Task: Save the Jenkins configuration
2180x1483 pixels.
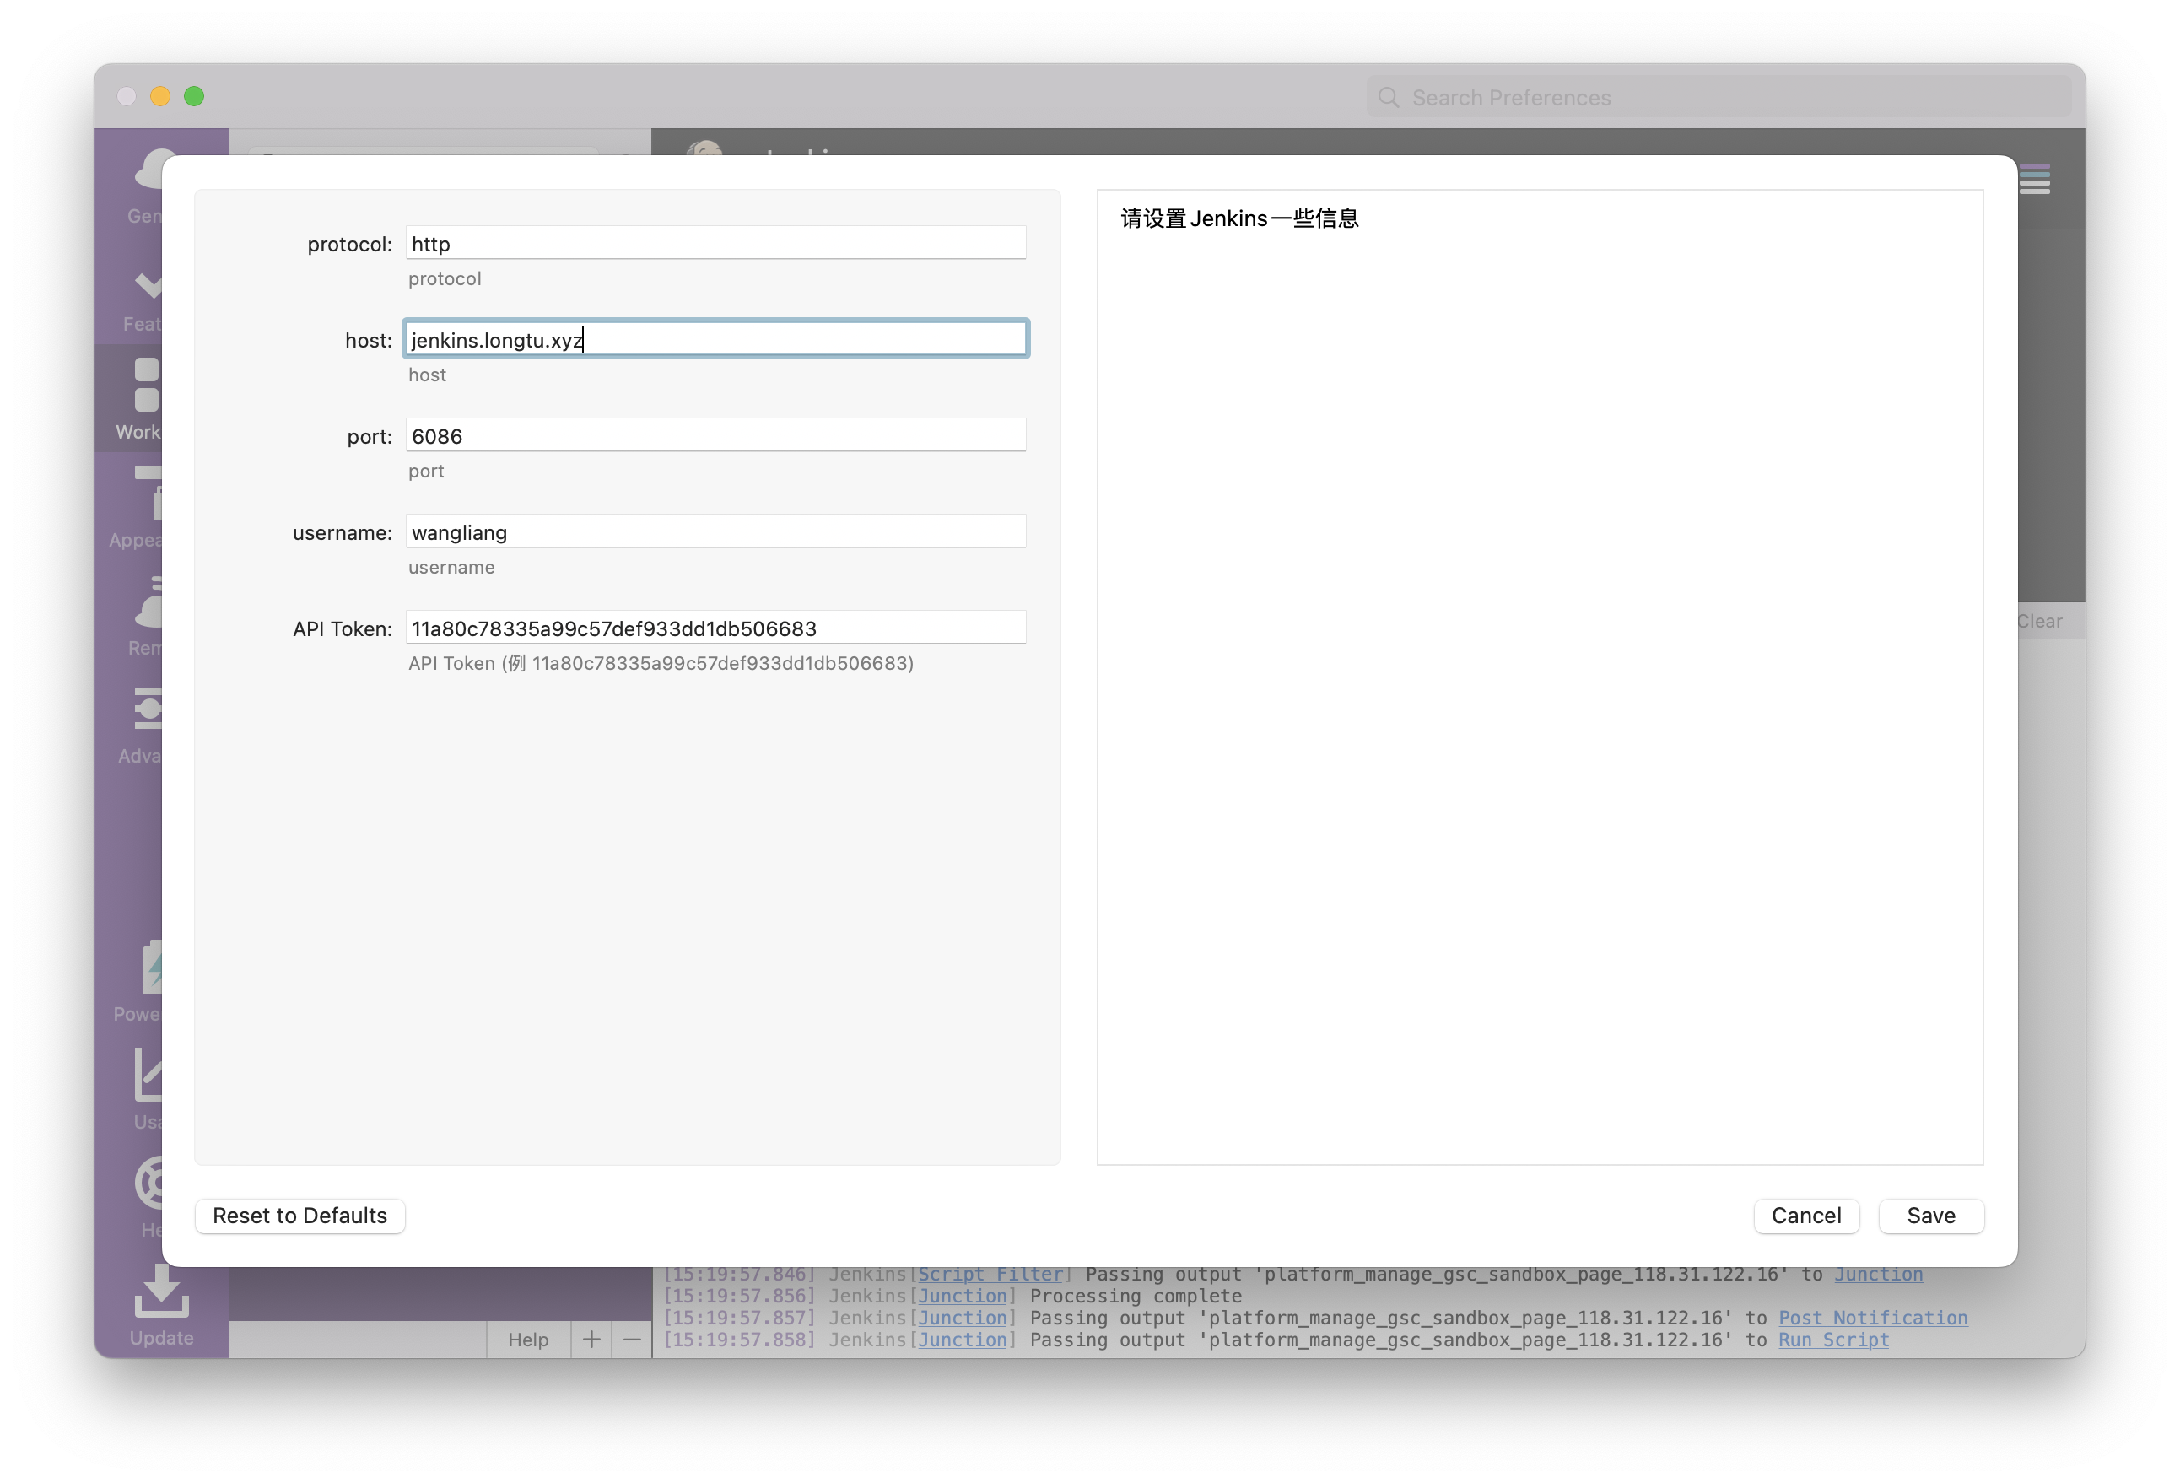Action: tap(1930, 1216)
